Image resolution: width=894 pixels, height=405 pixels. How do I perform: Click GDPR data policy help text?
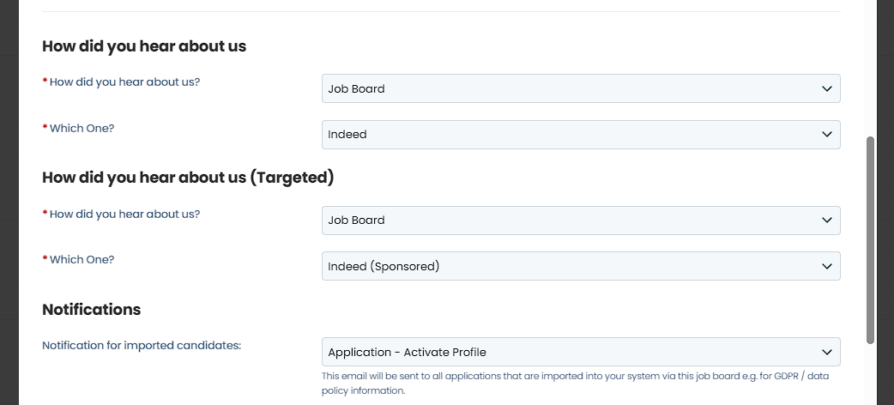coord(576,384)
